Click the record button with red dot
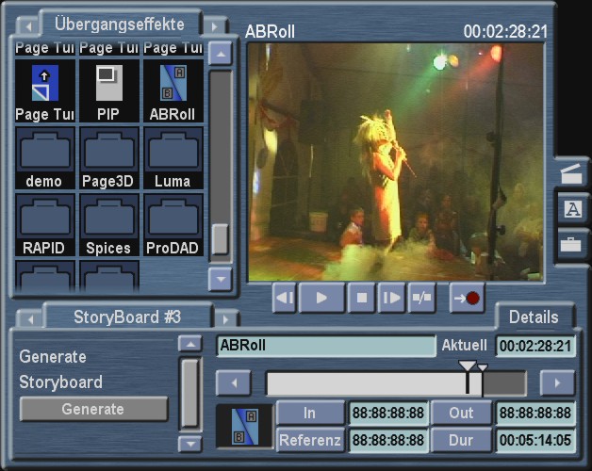Screen dimensions: 592x471 pos(467,299)
